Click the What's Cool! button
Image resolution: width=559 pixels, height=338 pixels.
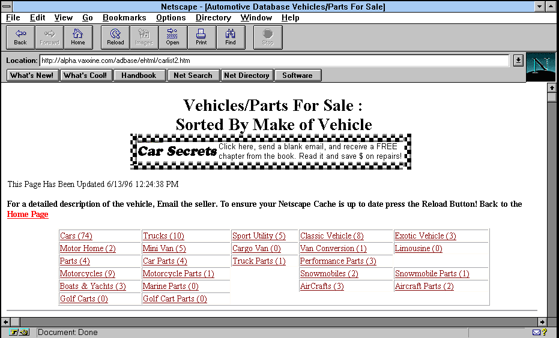tap(86, 76)
